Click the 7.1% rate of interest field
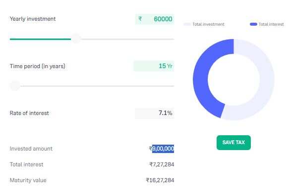This screenshot has height=194, width=288. point(155,113)
